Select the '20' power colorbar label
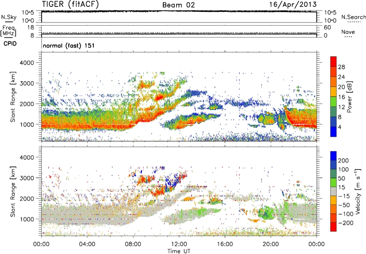Viewport: 366px width, 254px height. pyautogui.click(x=341, y=87)
